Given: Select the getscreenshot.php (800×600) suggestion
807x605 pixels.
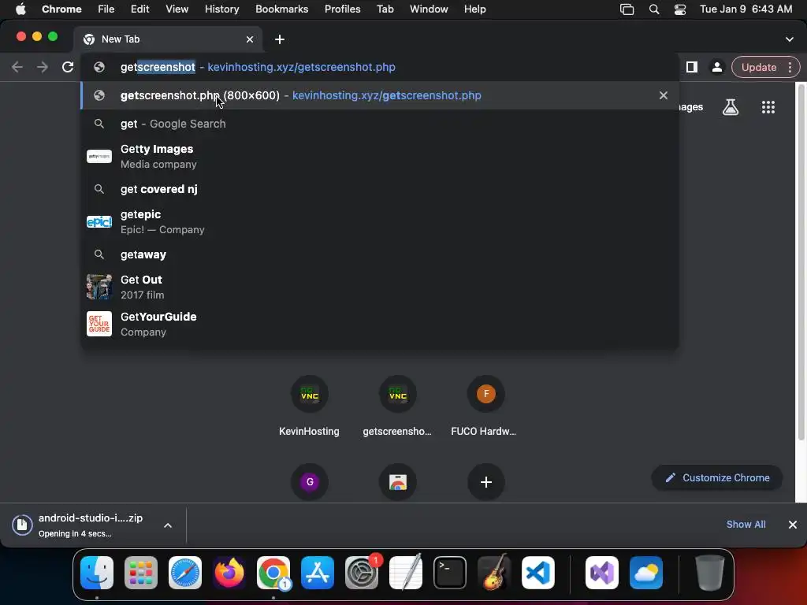Looking at the screenshot, I should pos(380,95).
